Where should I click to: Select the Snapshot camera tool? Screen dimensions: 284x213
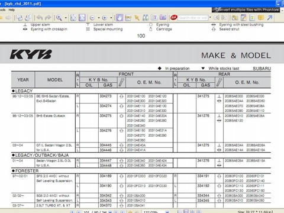163,18
